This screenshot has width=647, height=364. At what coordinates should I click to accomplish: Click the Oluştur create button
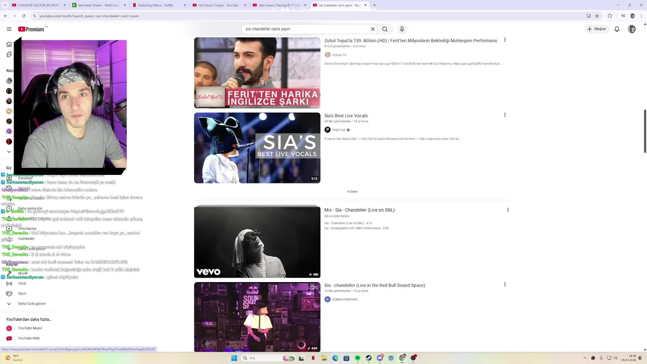(x=596, y=29)
